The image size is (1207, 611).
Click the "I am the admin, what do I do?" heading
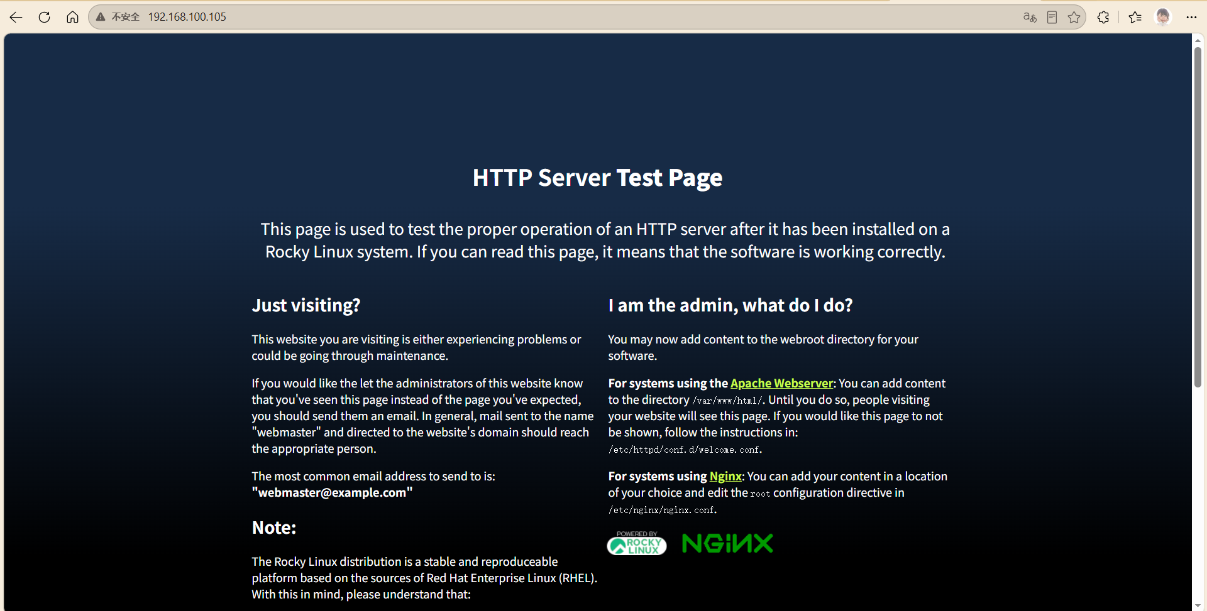click(x=730, y=305)
